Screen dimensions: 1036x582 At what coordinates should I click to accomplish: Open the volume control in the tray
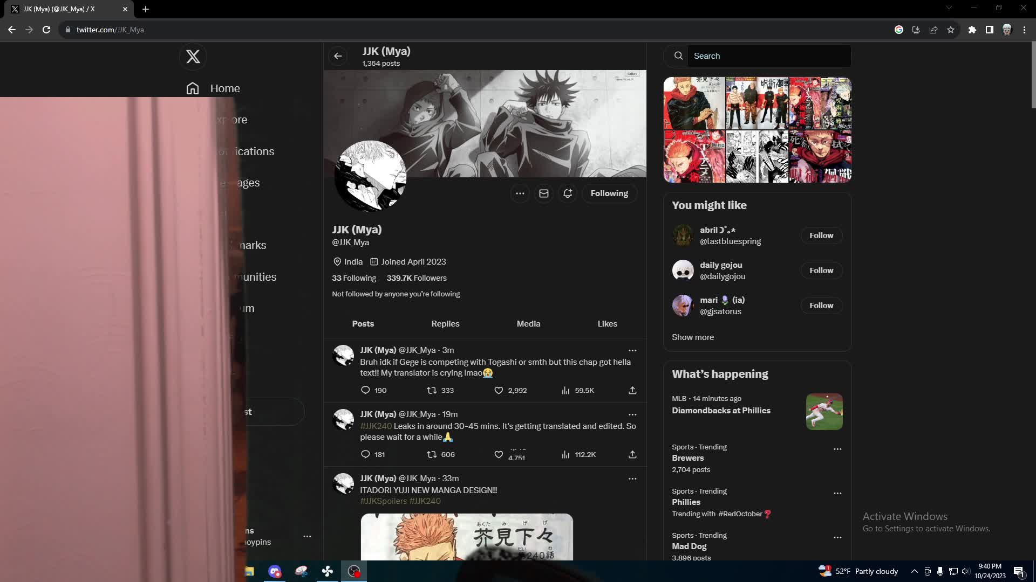[x=965, y=571]
